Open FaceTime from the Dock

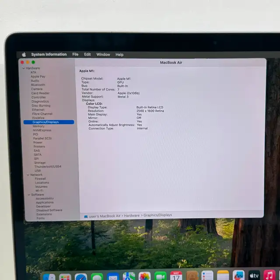point(161,276)
